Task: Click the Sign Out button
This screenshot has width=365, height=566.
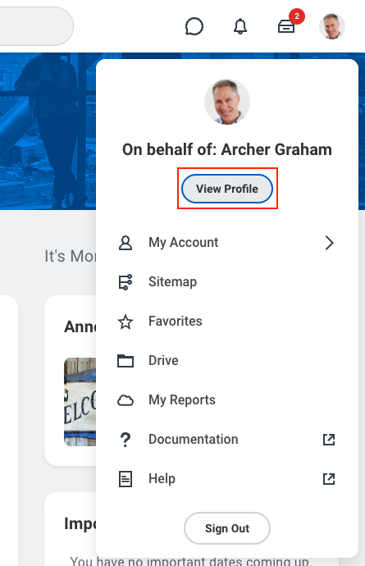Action: [x=227, y=528]
